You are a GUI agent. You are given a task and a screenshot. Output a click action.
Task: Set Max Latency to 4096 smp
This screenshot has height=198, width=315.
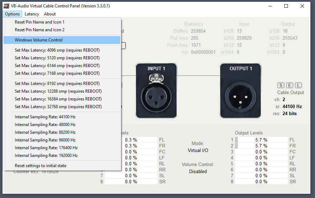(x=62, y=50)
